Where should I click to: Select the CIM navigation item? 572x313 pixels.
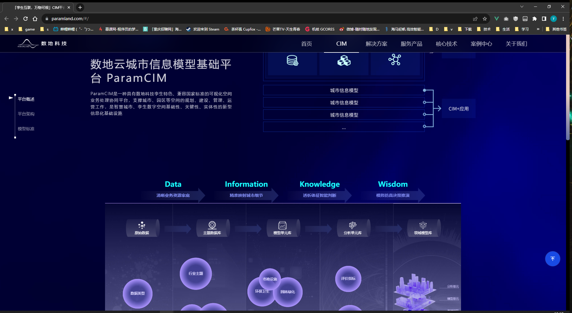(341, 44)
